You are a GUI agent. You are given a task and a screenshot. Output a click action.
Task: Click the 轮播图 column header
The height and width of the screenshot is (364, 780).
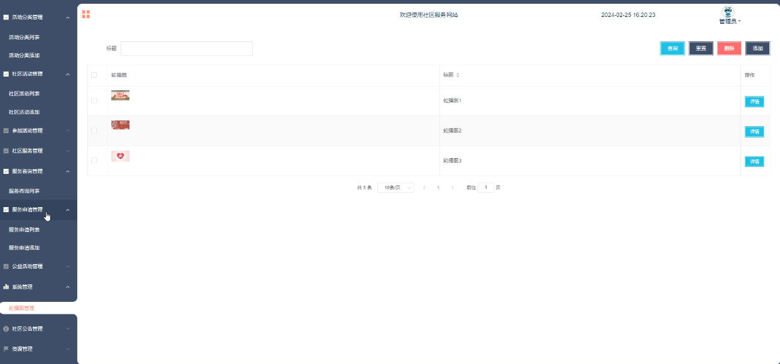click(x=119, y=75)
